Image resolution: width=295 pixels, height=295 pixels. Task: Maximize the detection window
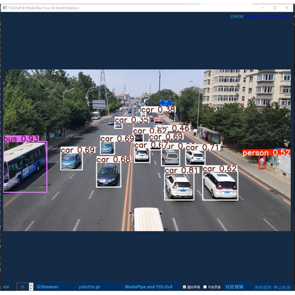275,8
